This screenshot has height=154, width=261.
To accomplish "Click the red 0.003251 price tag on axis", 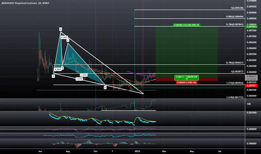I will tap(251, 85).
